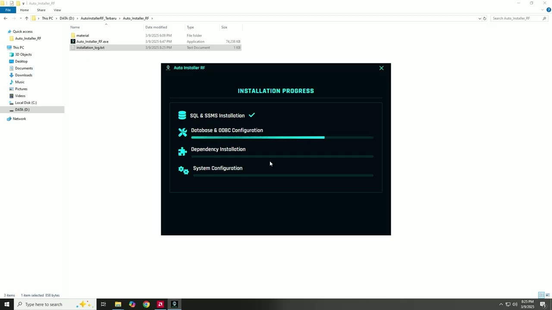Select This PC in navigation pane
Screen dimensions: 552x310
18,47
